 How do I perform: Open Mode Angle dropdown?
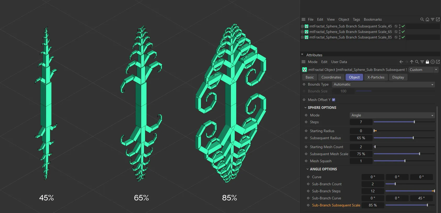tap(392, 115)
